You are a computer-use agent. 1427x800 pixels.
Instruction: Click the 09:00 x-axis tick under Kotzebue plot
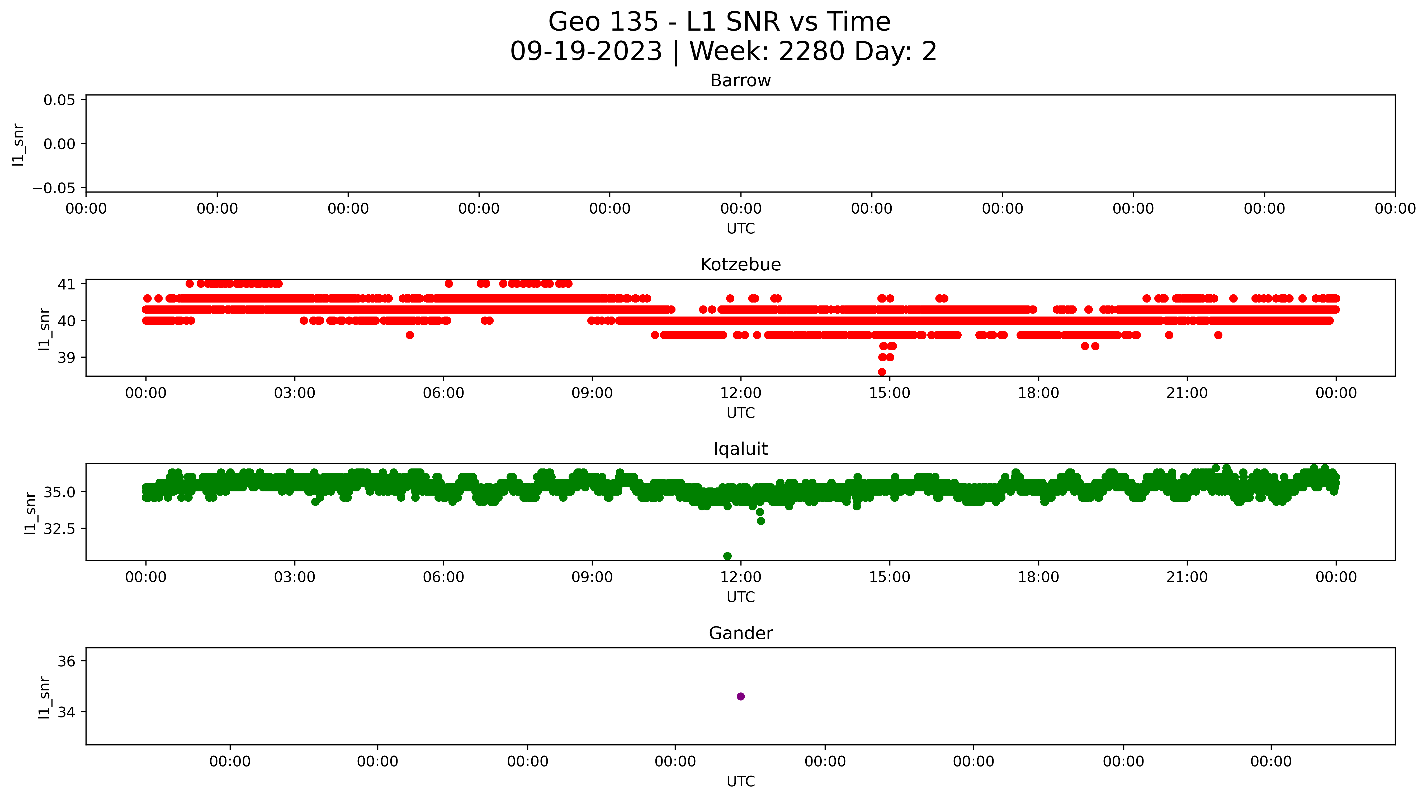coord(592,393)
